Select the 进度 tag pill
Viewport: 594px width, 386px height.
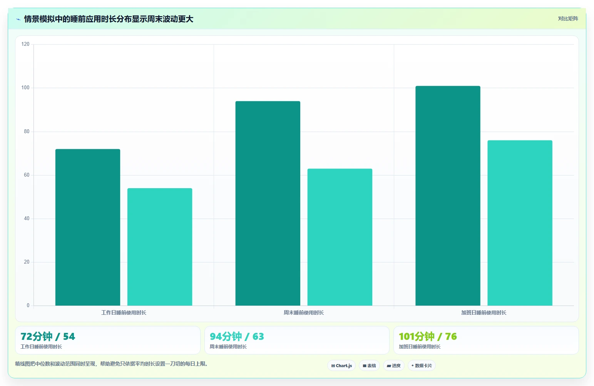pos(393,366)
